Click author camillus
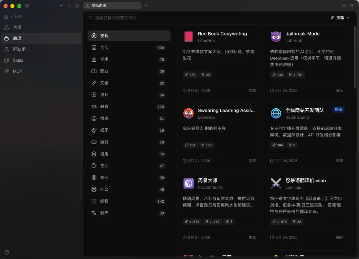This screenshot has height=259, width=359. click(293, 187)
